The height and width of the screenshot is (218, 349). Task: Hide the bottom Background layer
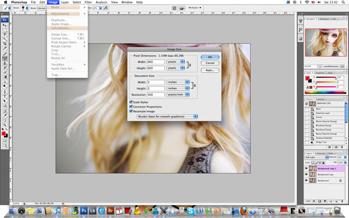(307, 180)
